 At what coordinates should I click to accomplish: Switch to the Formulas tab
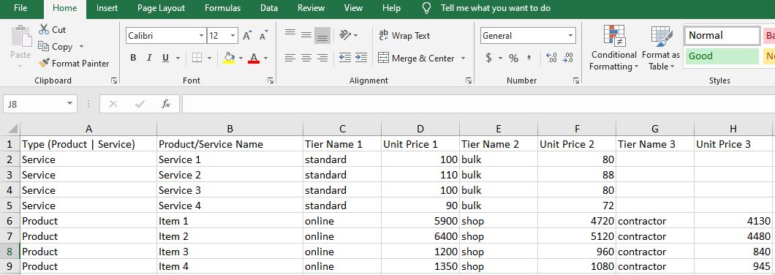pos(222,8)
